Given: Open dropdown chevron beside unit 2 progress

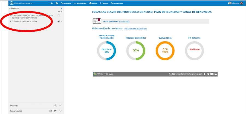Looking at the screenshot, I should pyautogui.click(x=61, y=21).
